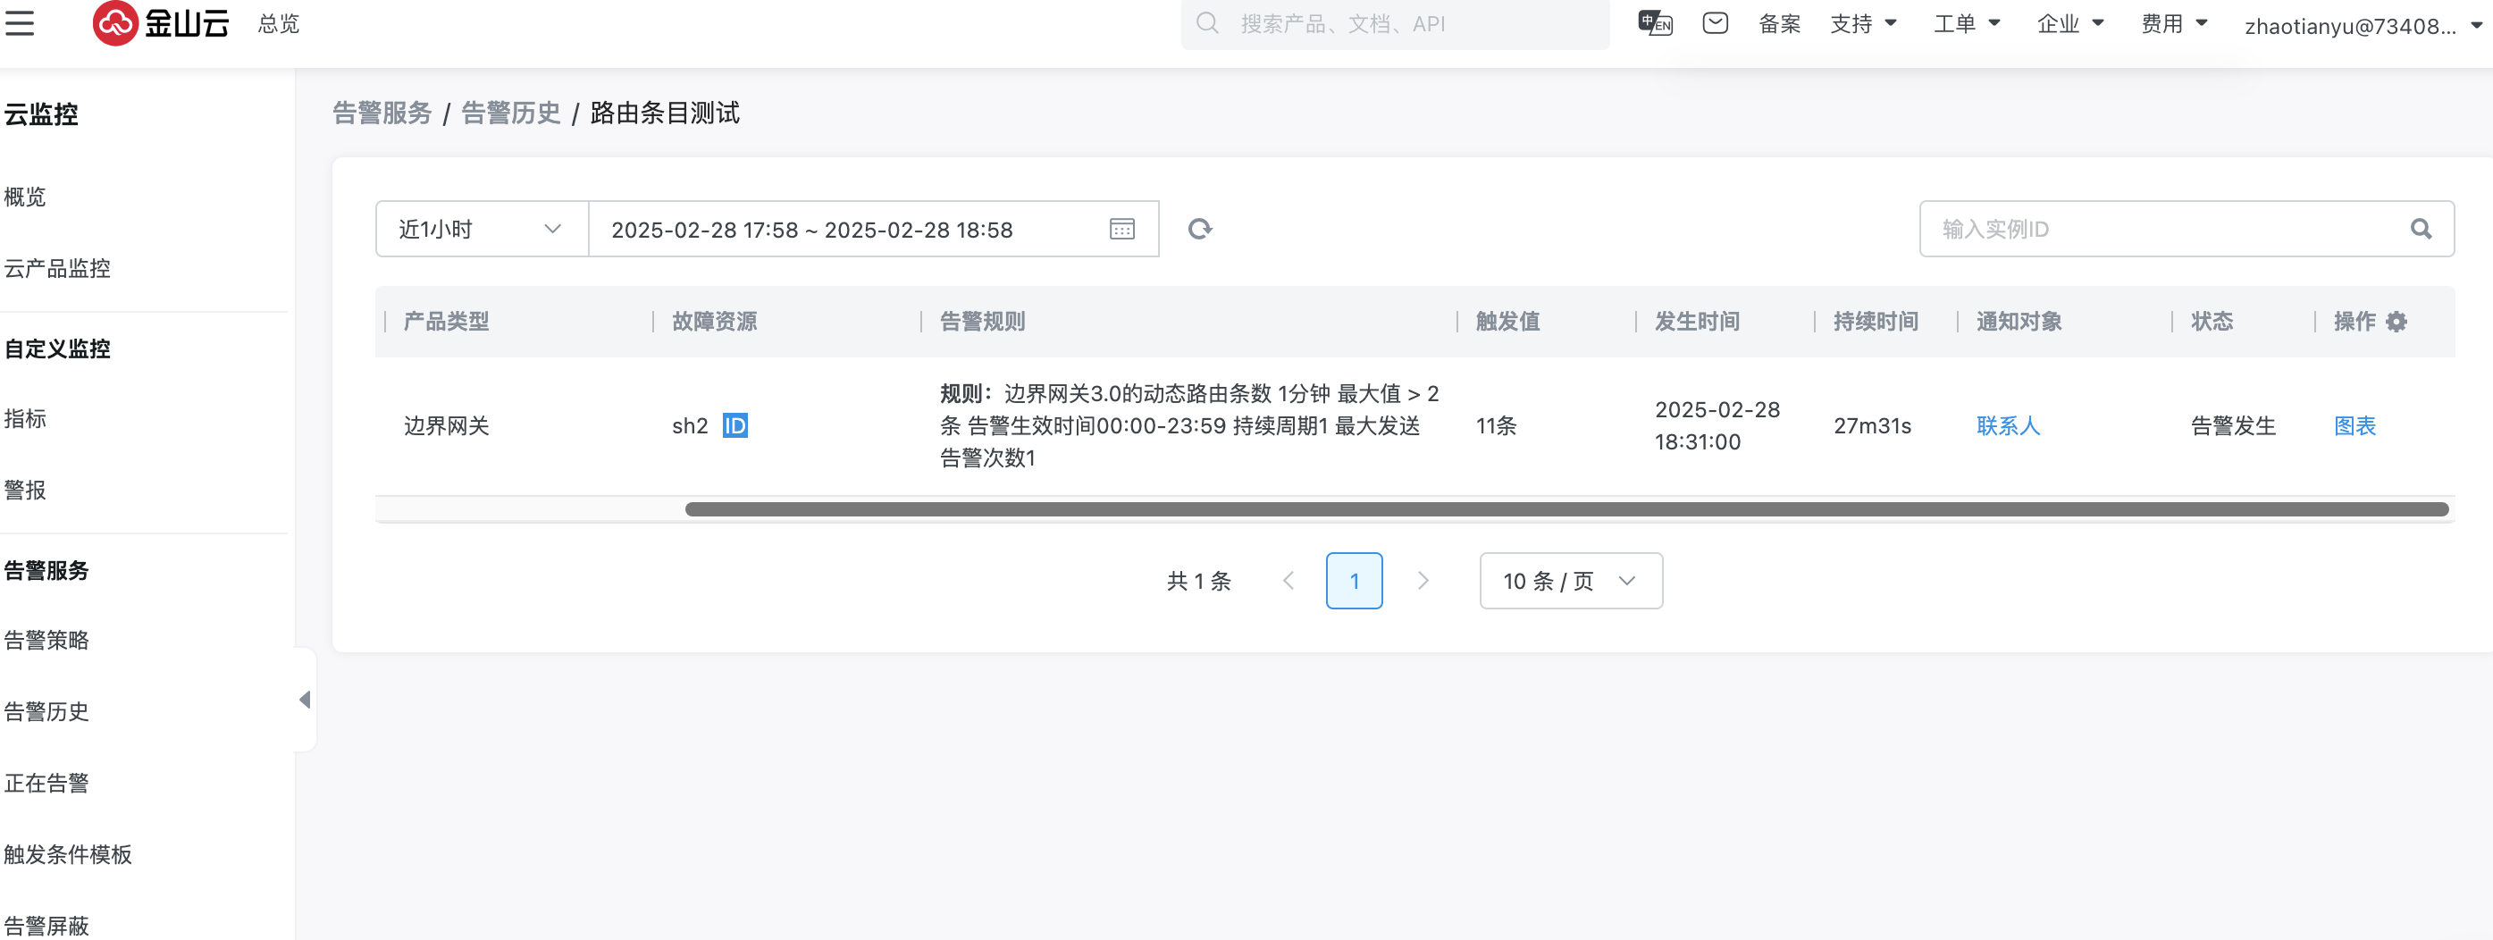
Task: Go to 云产品监控 in the sidebar
Action: click(x=57, y=268)
